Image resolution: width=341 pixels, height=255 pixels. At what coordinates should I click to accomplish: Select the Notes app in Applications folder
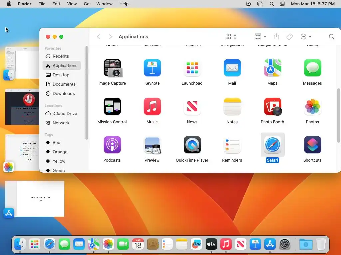click(x=232, y=107)
